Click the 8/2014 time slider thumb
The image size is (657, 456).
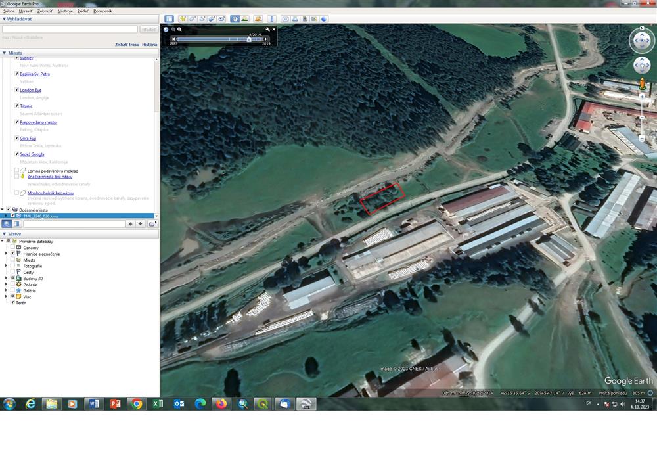point(249,39)
